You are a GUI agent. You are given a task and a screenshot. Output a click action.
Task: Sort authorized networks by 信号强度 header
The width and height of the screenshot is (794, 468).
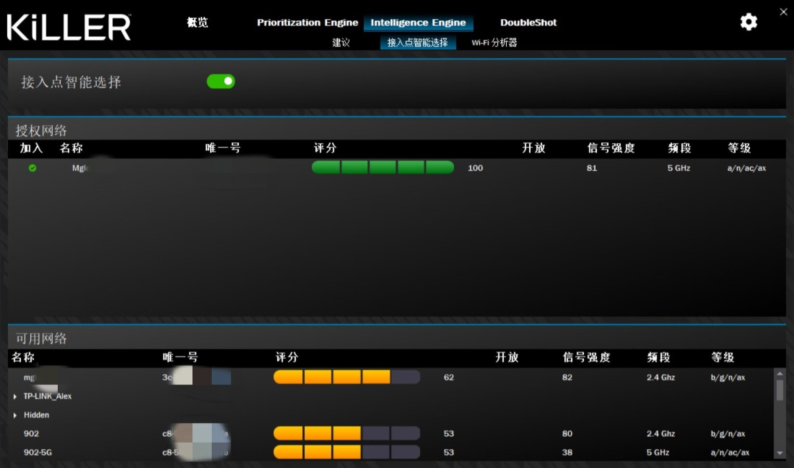(611, 148)
